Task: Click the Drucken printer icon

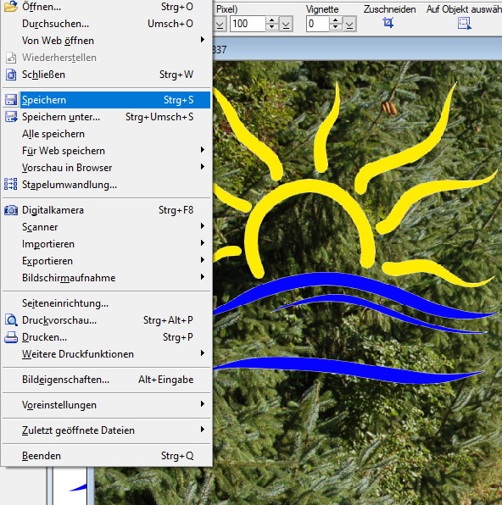Action: (x=11, y=337)
